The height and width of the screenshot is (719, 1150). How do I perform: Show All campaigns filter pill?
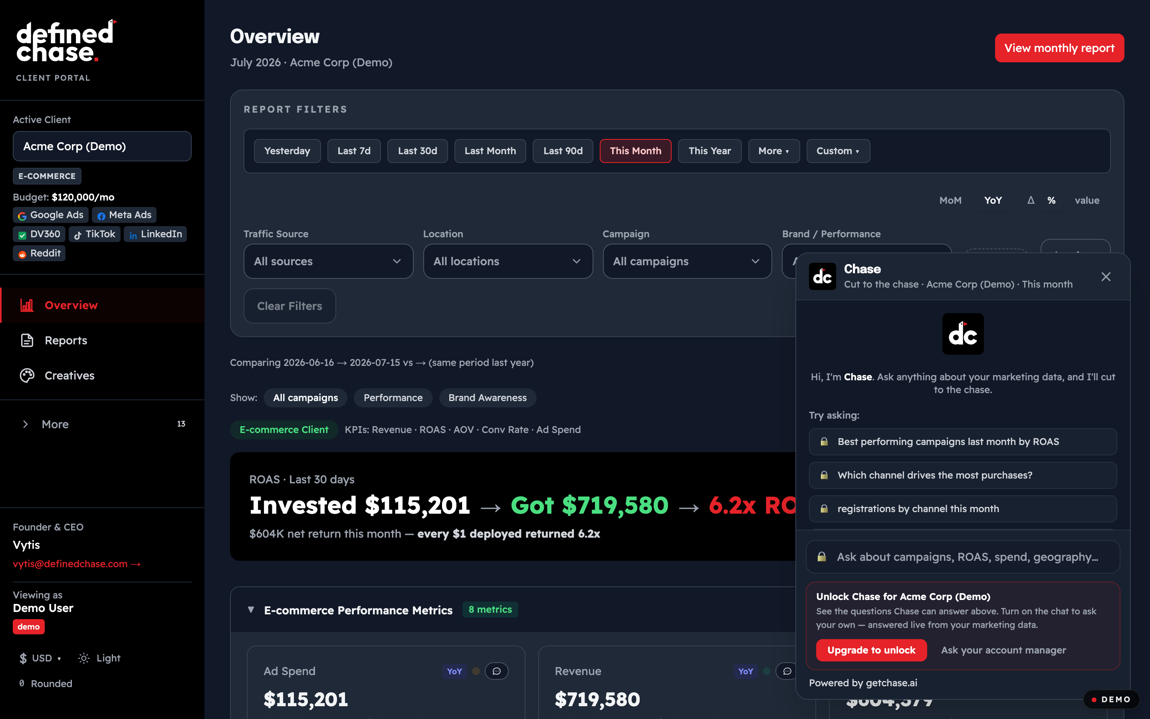pos(305,397)
